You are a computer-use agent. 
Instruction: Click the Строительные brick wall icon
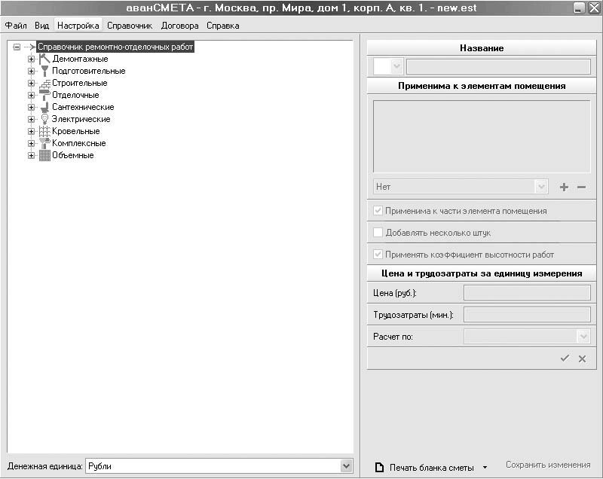44,83
